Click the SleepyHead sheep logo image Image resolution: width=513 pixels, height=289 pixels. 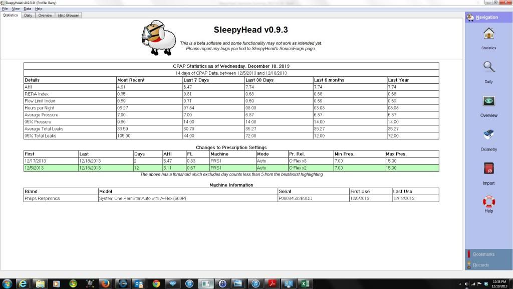click(159, 38)
